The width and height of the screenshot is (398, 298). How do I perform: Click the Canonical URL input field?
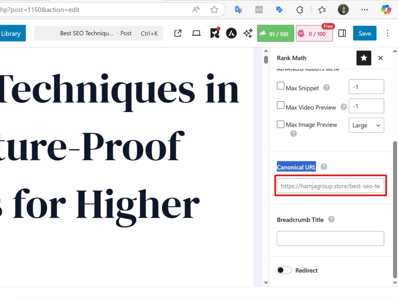tap(330, 186)
